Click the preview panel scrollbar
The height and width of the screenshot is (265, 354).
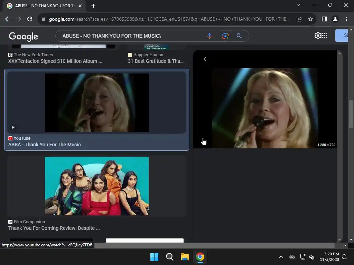coord(339,146)
